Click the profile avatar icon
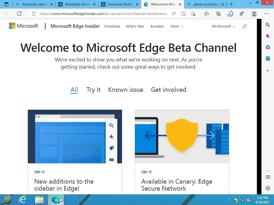This screenshot has width=274, height=205. tap(254, 14)
